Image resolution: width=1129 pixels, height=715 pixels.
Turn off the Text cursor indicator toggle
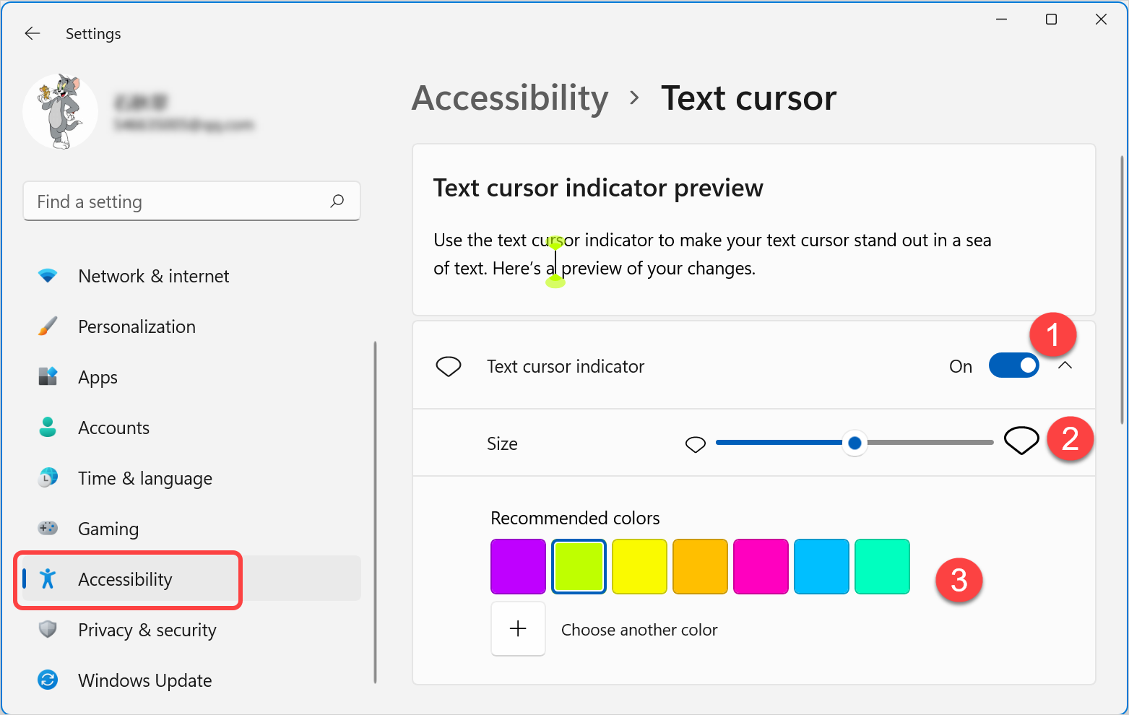tap(1013, 366)
